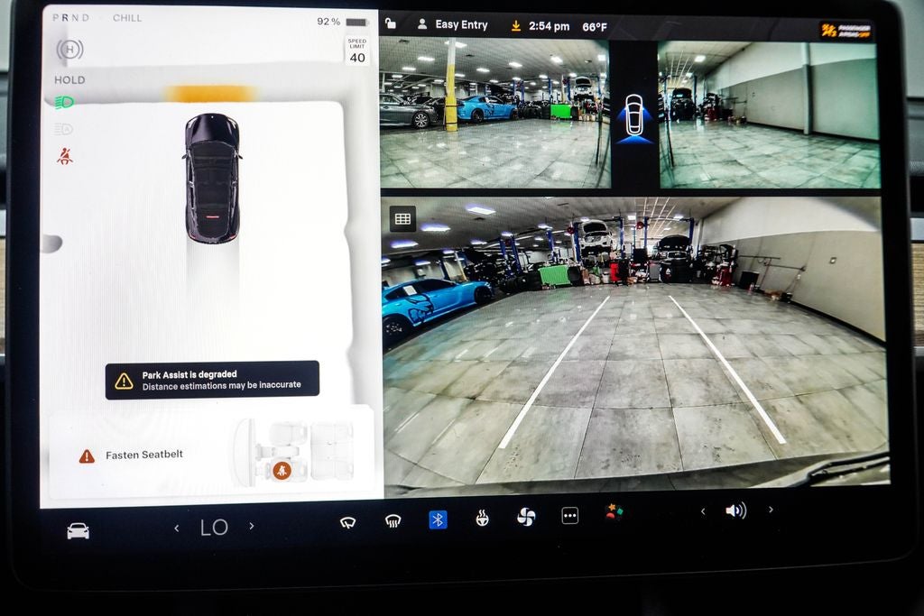Screen dimensions: 924x616
Task: Turn on the front windshield defrost
Action: click(x=347, y=520)
